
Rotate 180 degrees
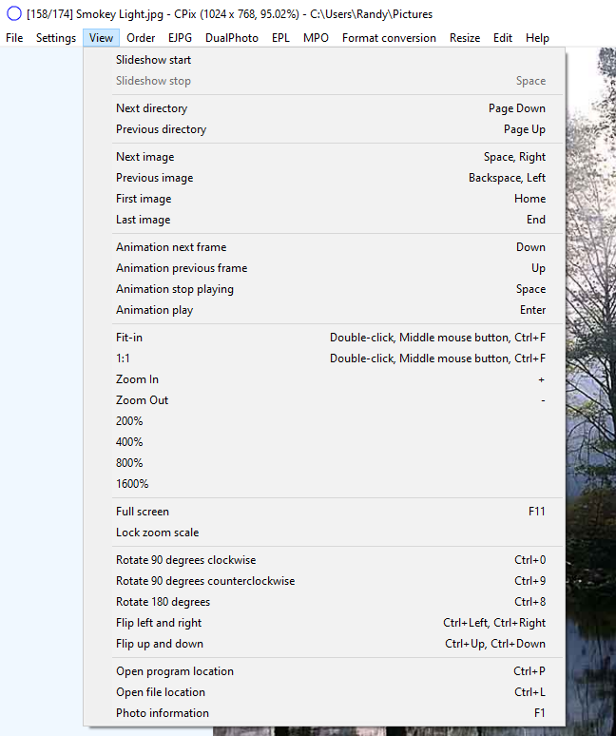point(324,602)
